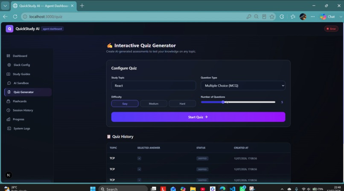Focus the Study Topic field containing React
This screenshot has height=191, width=344.
click(153, 86)
